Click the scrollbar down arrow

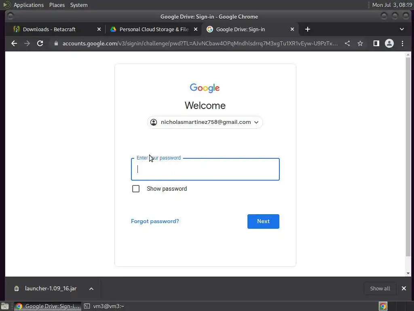408,273
